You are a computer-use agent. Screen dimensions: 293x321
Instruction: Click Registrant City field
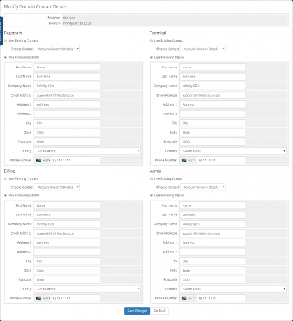[67, 123]
